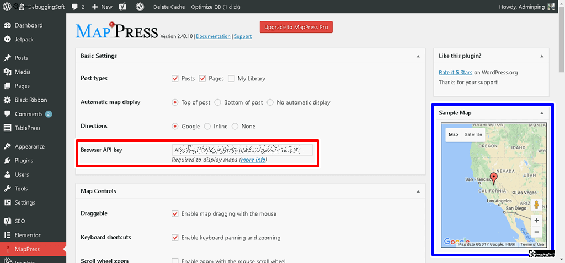Screen dimensions: 565x263
Task: Click the Comments speech bubble sidebar icon
Action: 7,114
